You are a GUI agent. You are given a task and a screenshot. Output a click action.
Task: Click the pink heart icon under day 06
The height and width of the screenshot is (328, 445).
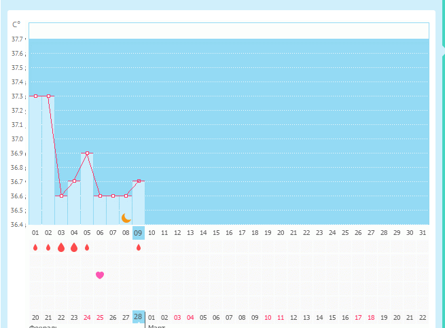[x=100, y=275]
